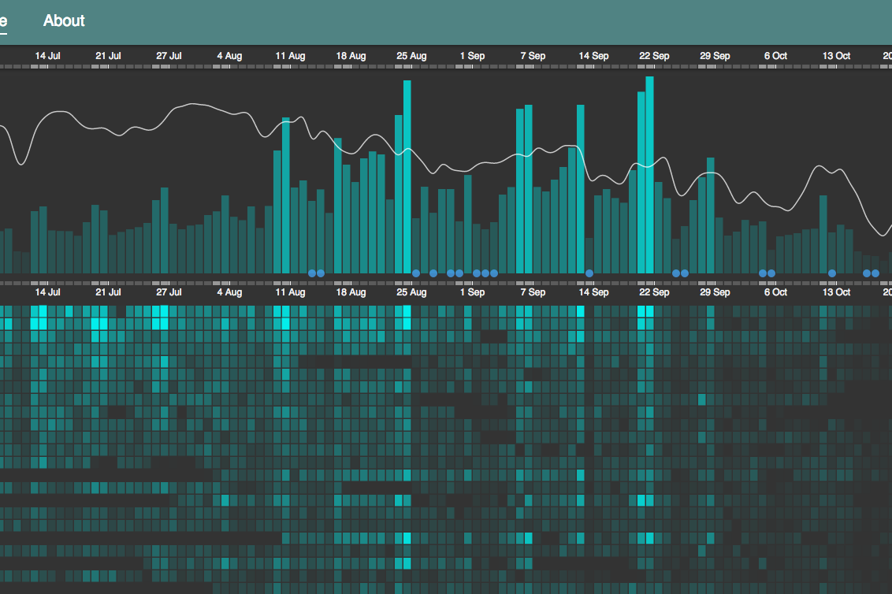The image size is (892, 594).
Task: Select the rightmost blue dot under the chart
Action: click(x=875, y=273)
